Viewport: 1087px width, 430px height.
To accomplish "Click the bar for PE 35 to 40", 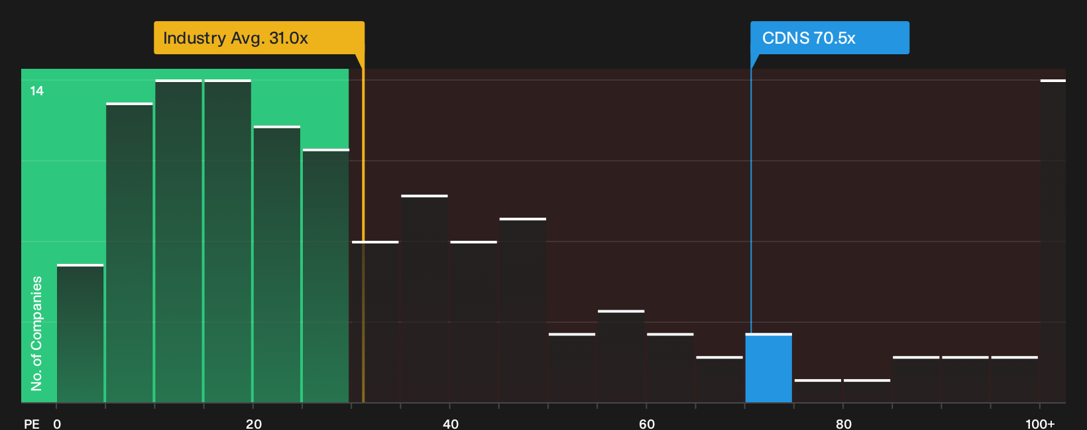I will 424,298.
